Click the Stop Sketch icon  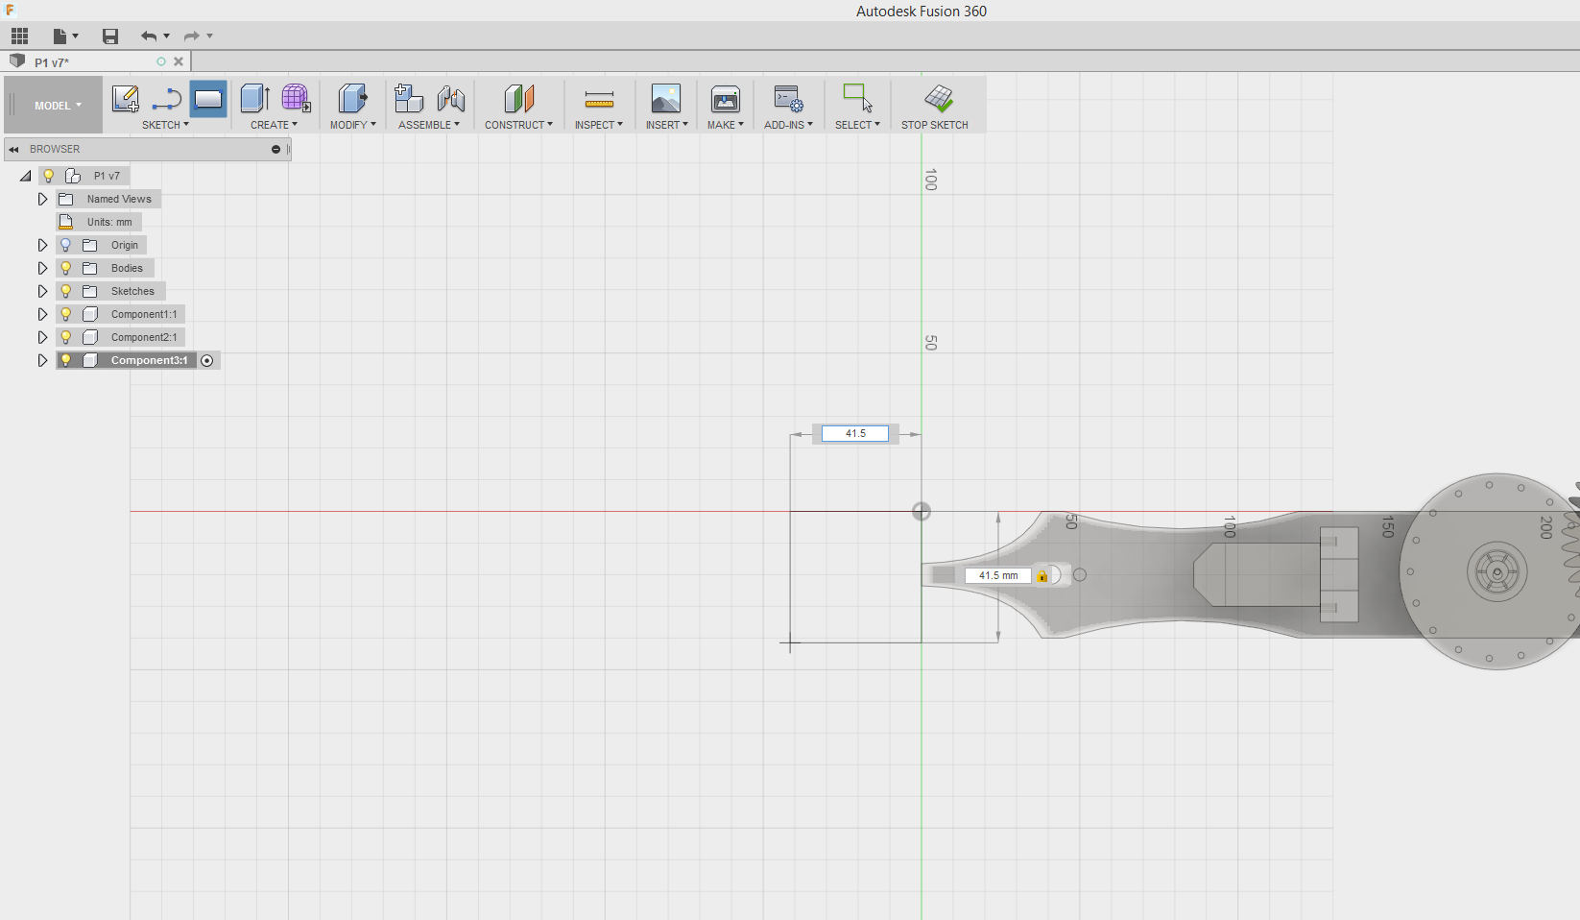pyautogui.click(x=939, y=98)
